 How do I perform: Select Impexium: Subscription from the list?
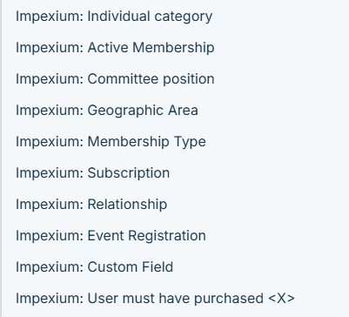pos(175,173)
